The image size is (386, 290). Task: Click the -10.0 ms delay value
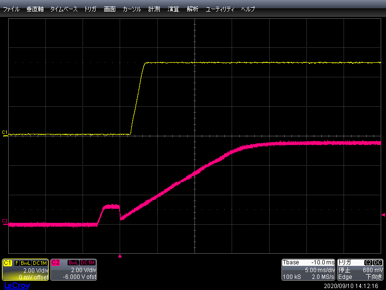pos(323,262)
